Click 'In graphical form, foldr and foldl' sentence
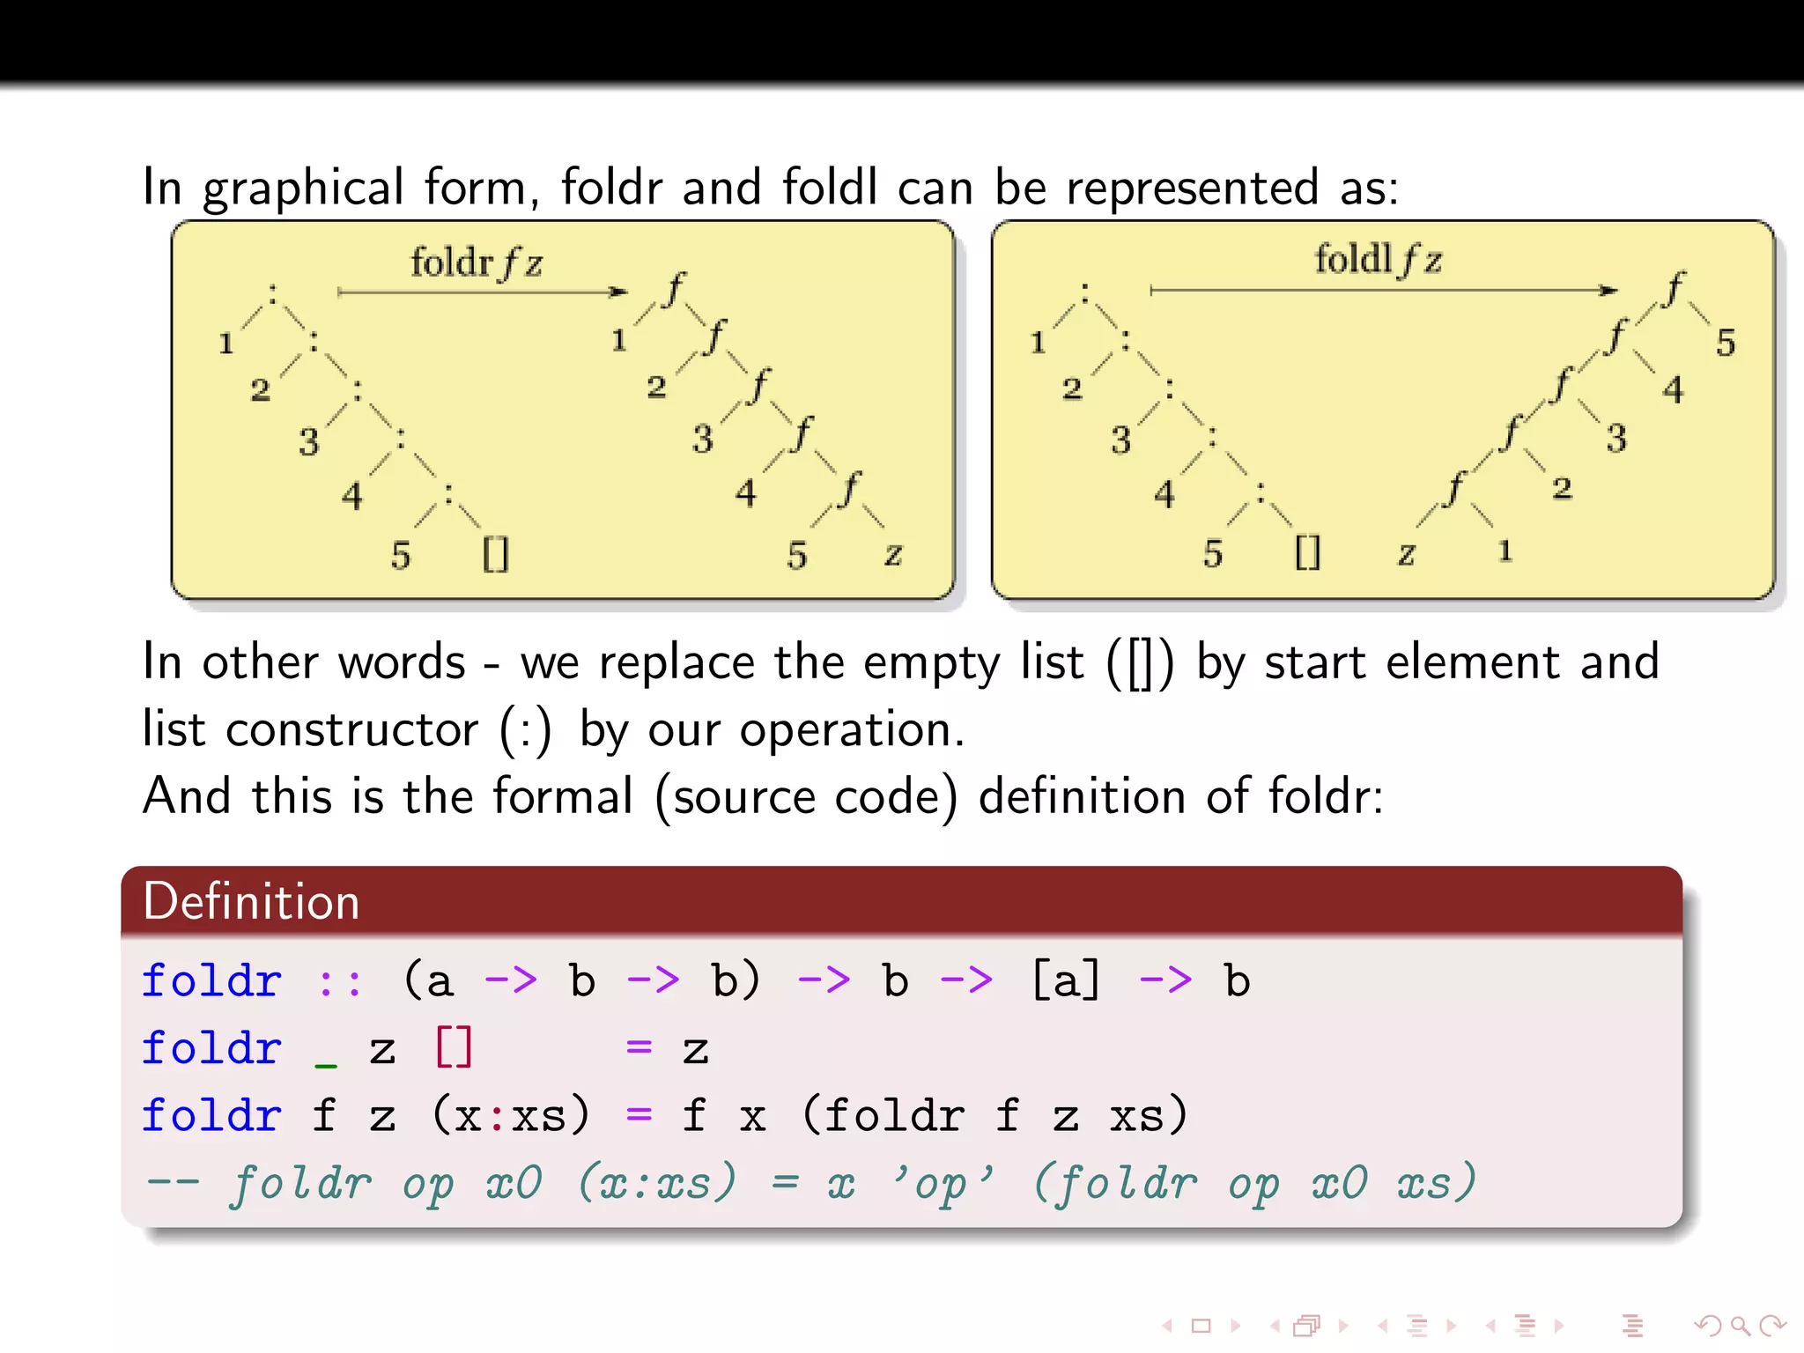Image resolution: width=1804 pixels, height=1353 pixels. point(771,187)
